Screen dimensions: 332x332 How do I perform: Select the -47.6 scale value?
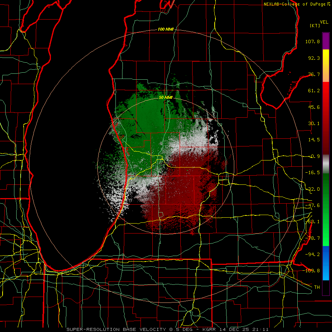tap(312, 205)
